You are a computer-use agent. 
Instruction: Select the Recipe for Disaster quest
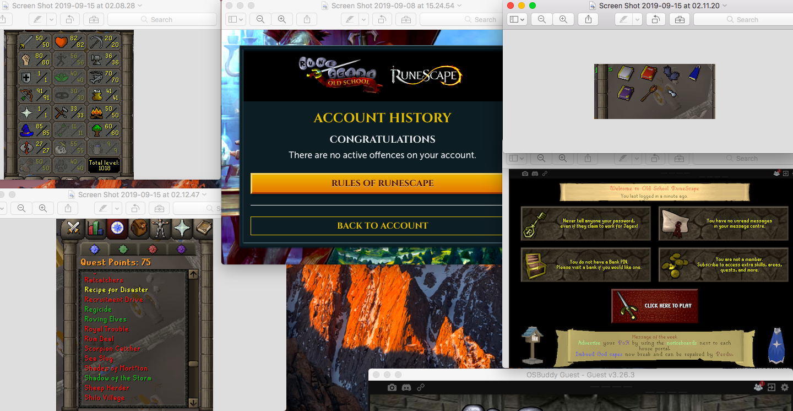[116, 290]
